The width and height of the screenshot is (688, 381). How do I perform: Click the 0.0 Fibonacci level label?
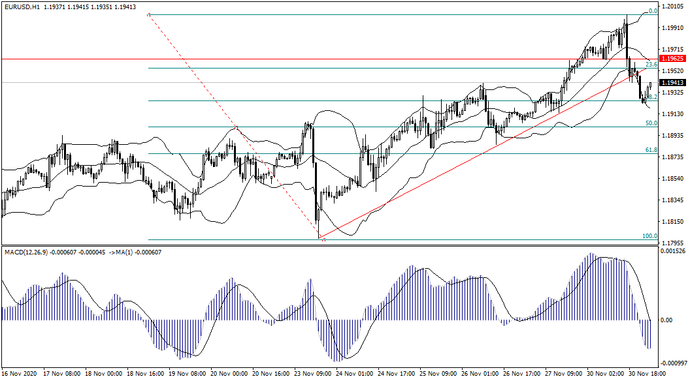(651, 11)
